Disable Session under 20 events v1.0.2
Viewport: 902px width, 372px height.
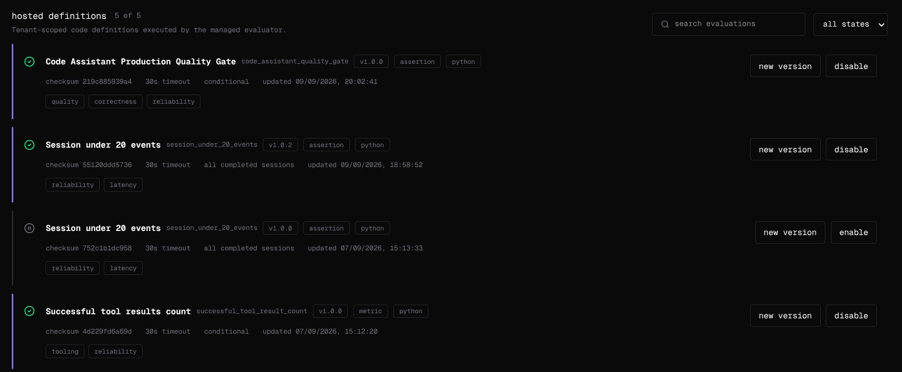coord(851,149)
